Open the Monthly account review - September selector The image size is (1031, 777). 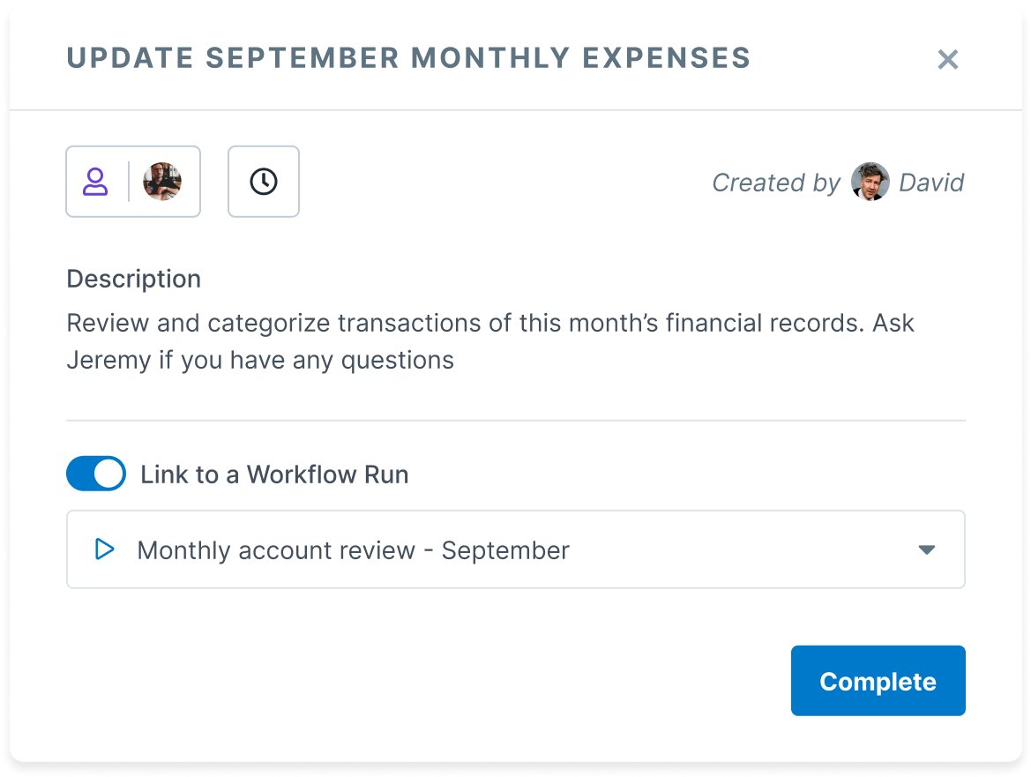coord(515,549)
